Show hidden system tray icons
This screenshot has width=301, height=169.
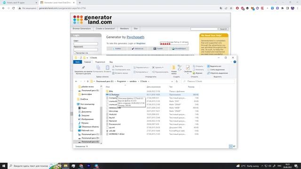point(262,166)
